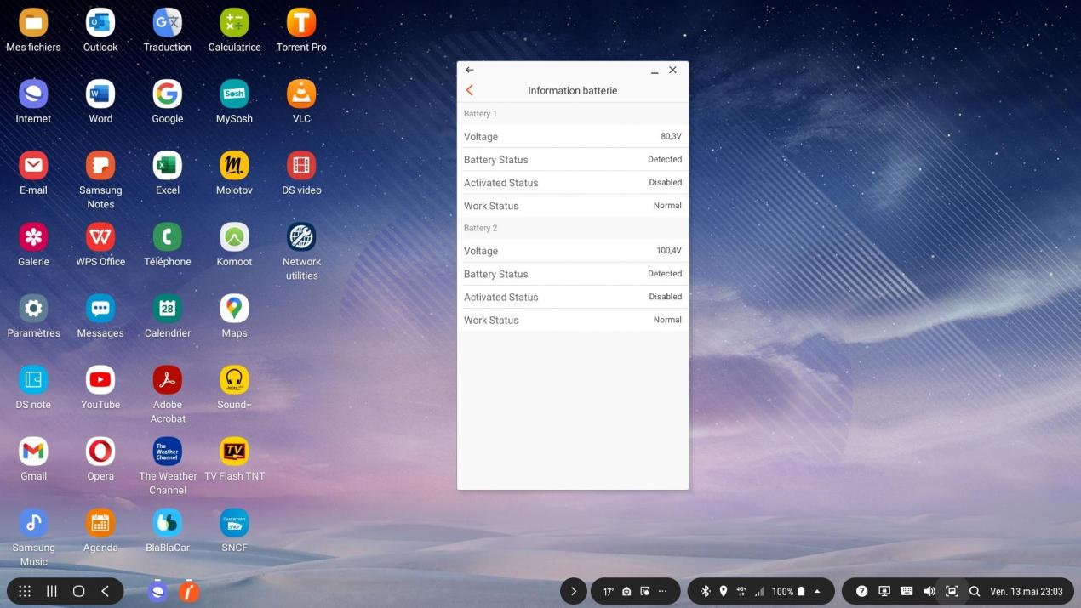Select Battery 1 voltage value 80,3V
This screenshot has height=608, width=1081.
point(671,136)
